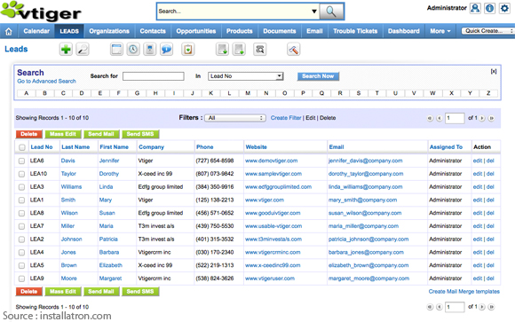
Task: Open the Dashboard tab
Action: point(404,31)
